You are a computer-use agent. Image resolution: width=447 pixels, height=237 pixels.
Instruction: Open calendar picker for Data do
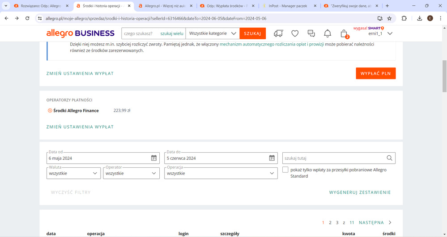tap(272, 158)
